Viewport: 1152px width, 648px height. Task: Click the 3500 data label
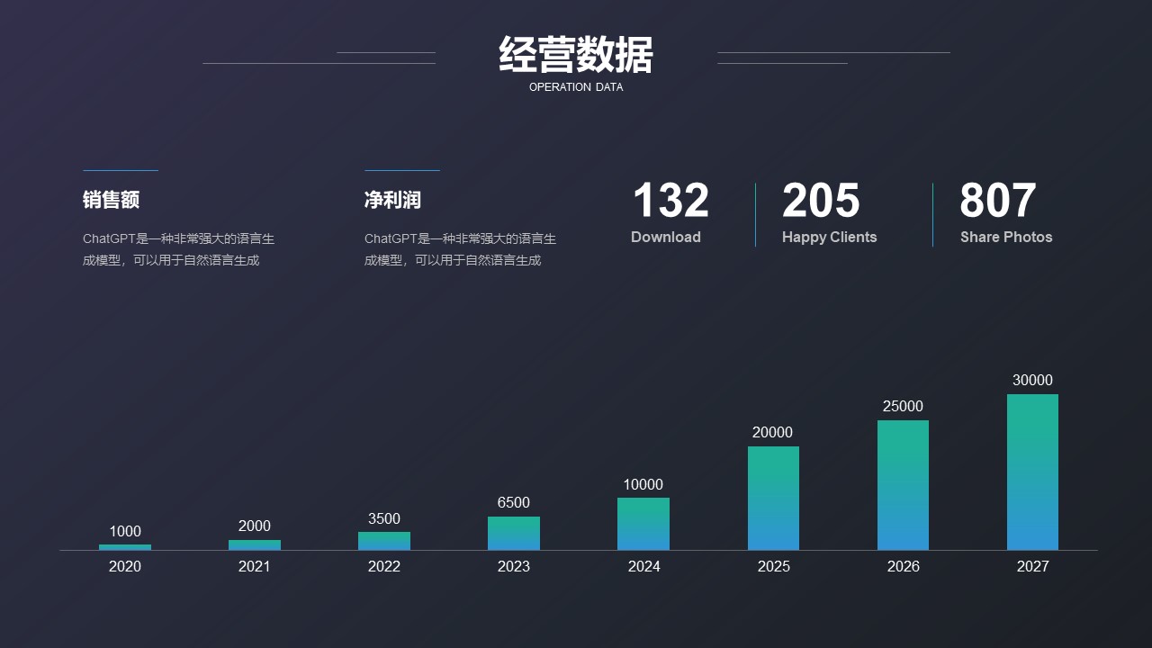point(384,519)
